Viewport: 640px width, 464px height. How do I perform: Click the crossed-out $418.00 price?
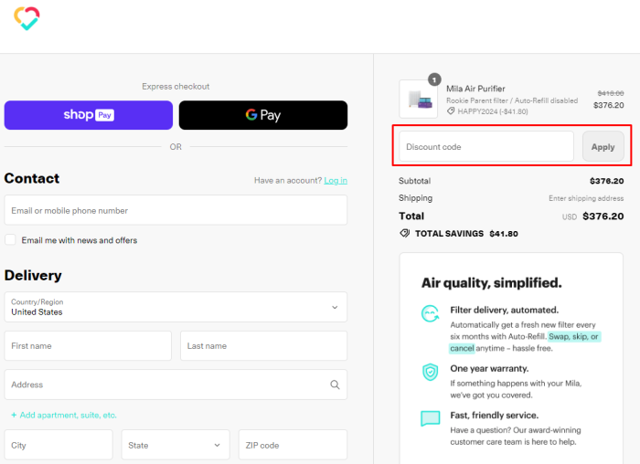pyautogui.click(x=611, y=93)
